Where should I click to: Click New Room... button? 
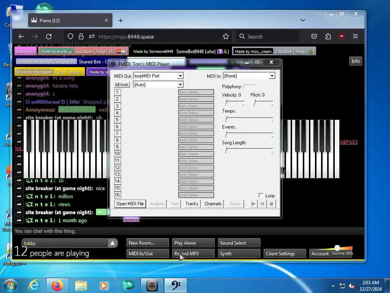(x=147, y=243)
